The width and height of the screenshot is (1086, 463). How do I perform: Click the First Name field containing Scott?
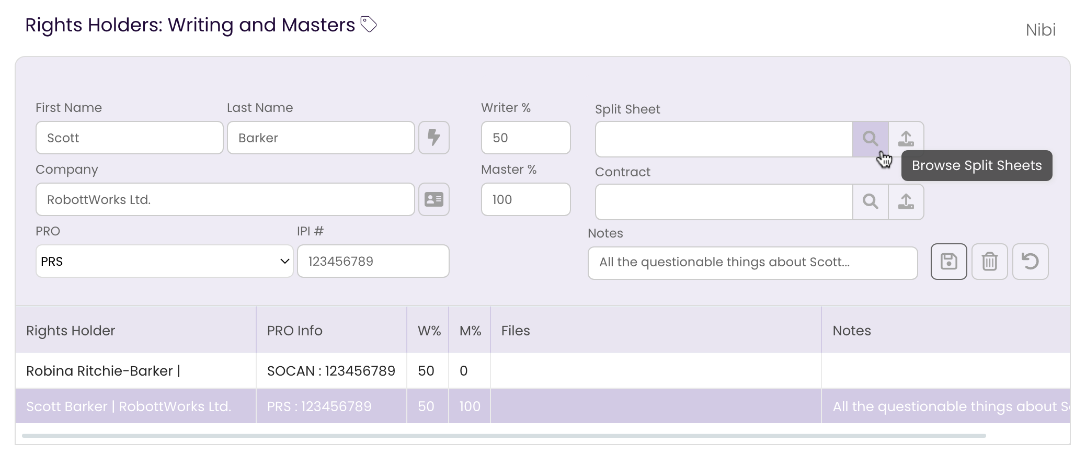[130, 138]
